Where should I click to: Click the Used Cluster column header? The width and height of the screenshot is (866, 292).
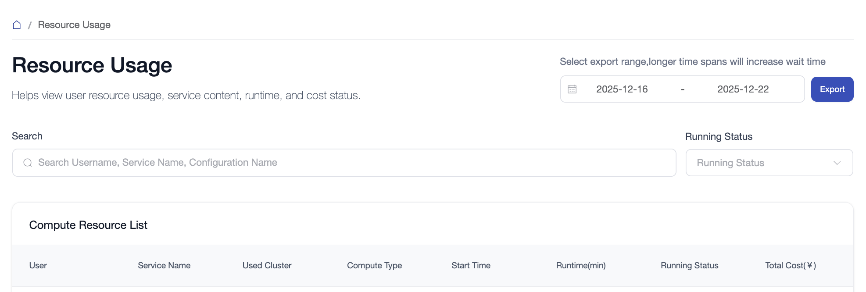pos(267,266)
